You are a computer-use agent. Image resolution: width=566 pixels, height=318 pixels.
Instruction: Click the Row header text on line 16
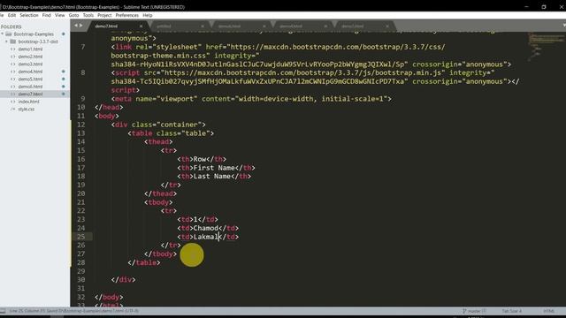pos(200,159)
